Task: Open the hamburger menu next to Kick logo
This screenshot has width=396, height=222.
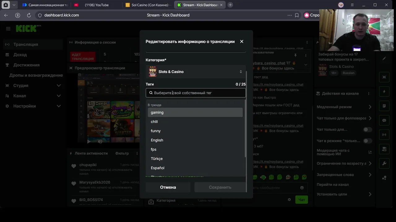Action: coord(8,29)
